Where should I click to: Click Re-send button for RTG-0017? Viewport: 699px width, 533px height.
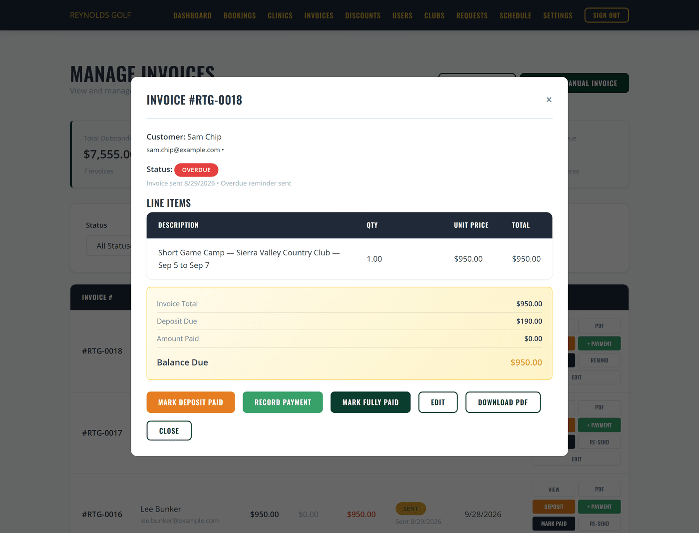click(599, 442)
